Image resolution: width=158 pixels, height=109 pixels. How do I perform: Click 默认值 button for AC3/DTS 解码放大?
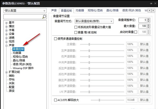[144, 100]
